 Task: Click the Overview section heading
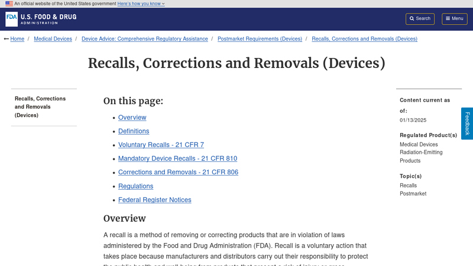(125, 218)
